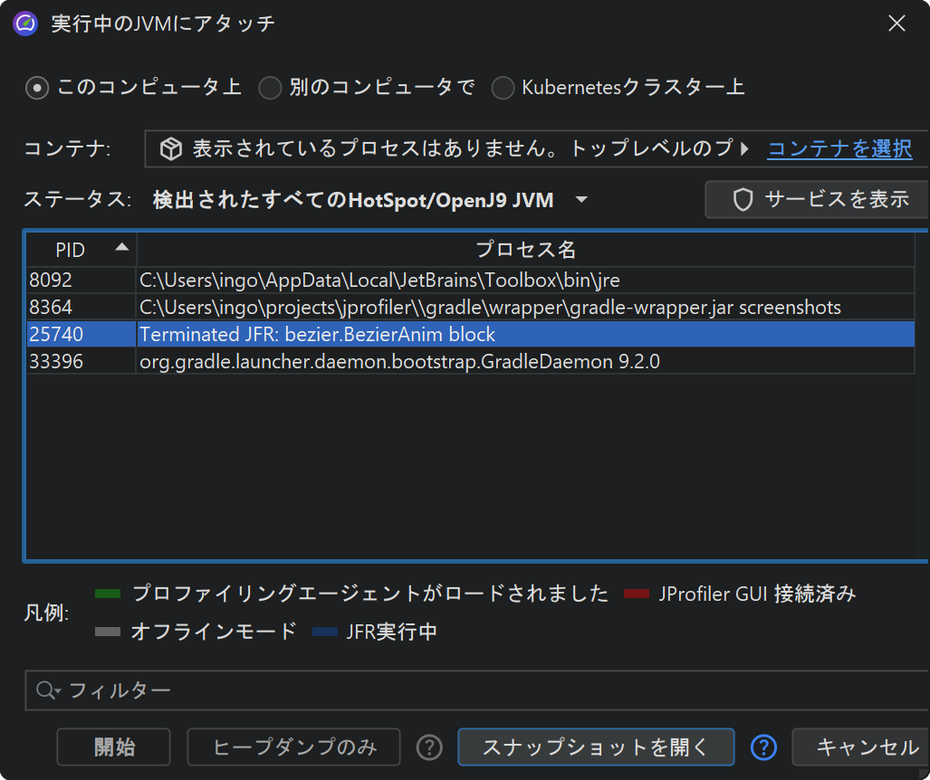
Task: Click the サービスを表示 button
Action: pos(818,200)
